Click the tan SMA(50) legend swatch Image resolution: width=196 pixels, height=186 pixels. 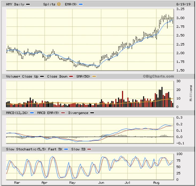coord(94,76)
